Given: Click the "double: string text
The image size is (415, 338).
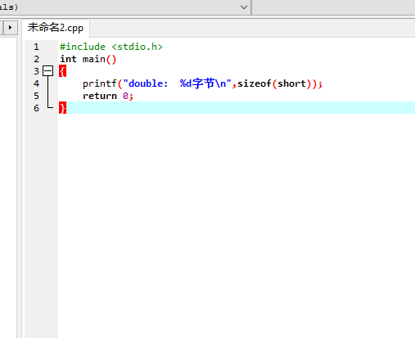Looking at the screenshot, I should 146,83.
